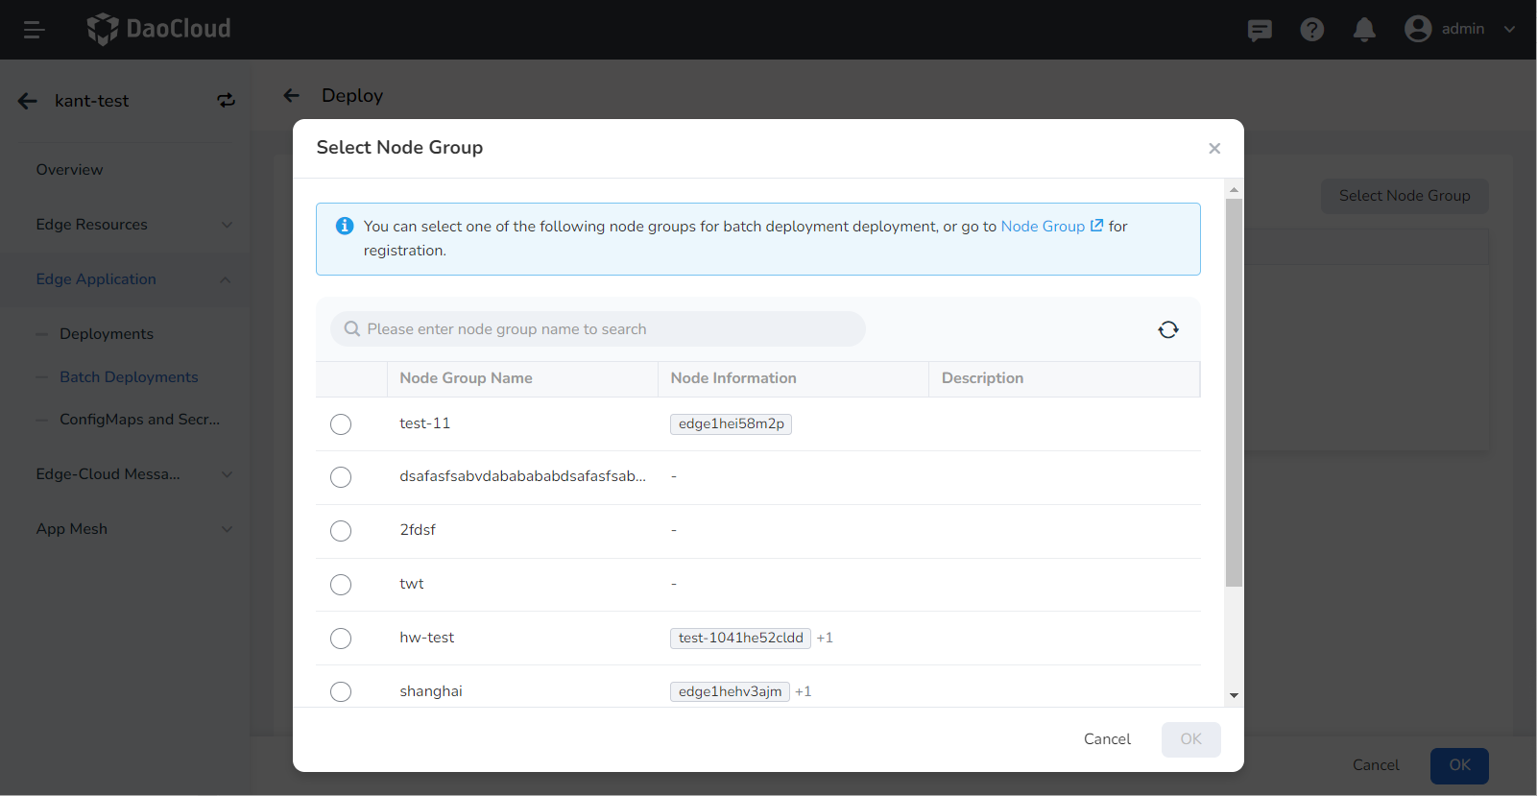1537x796 pixels.
Task: Click the test-1041he52cldd node tag
Action: (x=740, y=638)
